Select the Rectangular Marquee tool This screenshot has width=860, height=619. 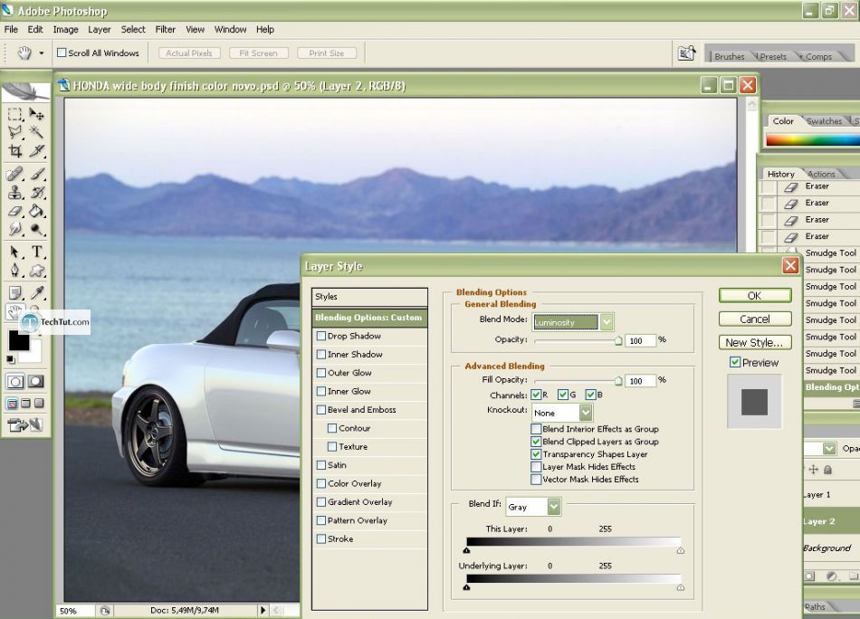[14, 114]
